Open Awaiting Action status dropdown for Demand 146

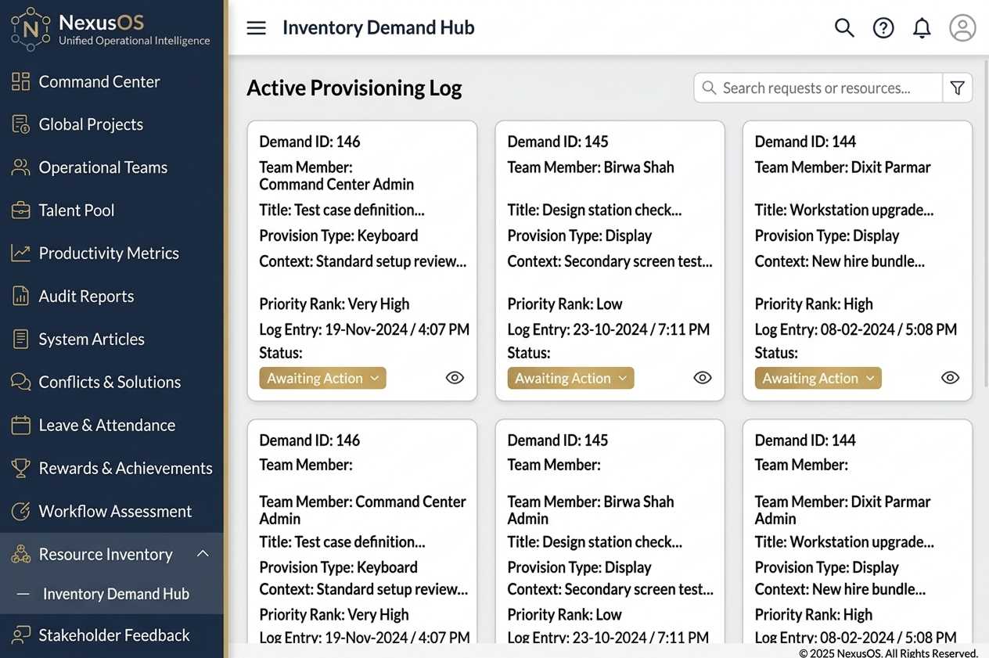click(322, 379)
